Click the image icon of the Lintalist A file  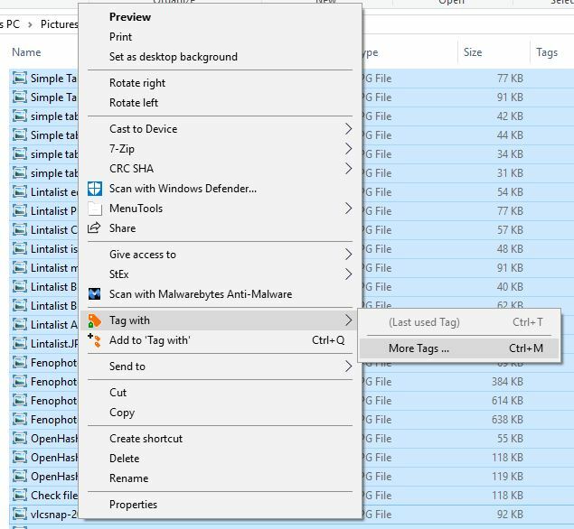19,324
